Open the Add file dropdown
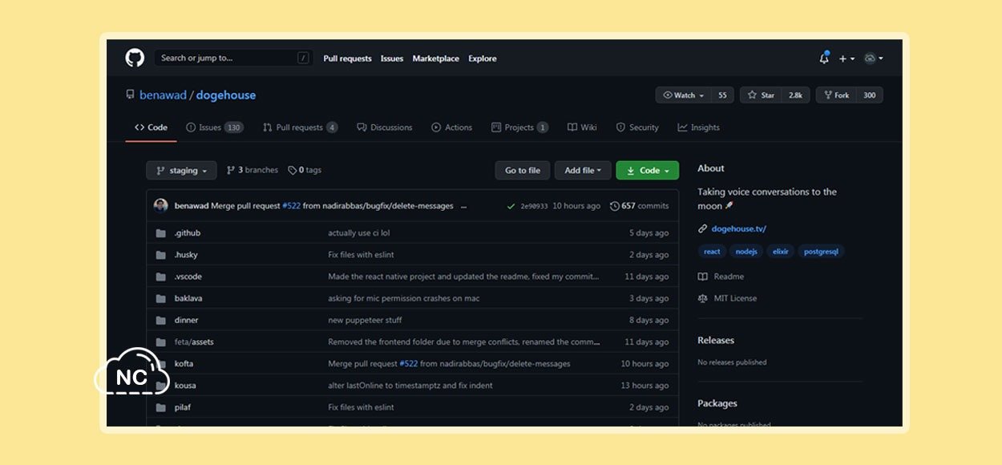 (x=583, y=171)
